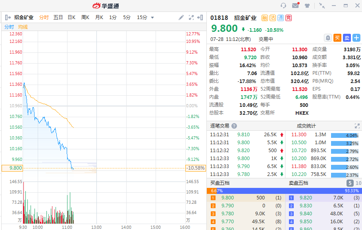Open the drawing pencil tool

[181, 17]
